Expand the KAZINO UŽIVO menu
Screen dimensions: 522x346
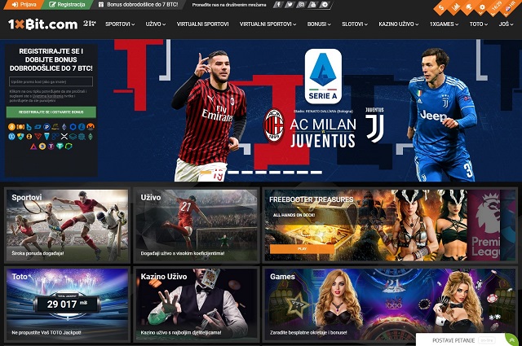(x=399, y=24)
